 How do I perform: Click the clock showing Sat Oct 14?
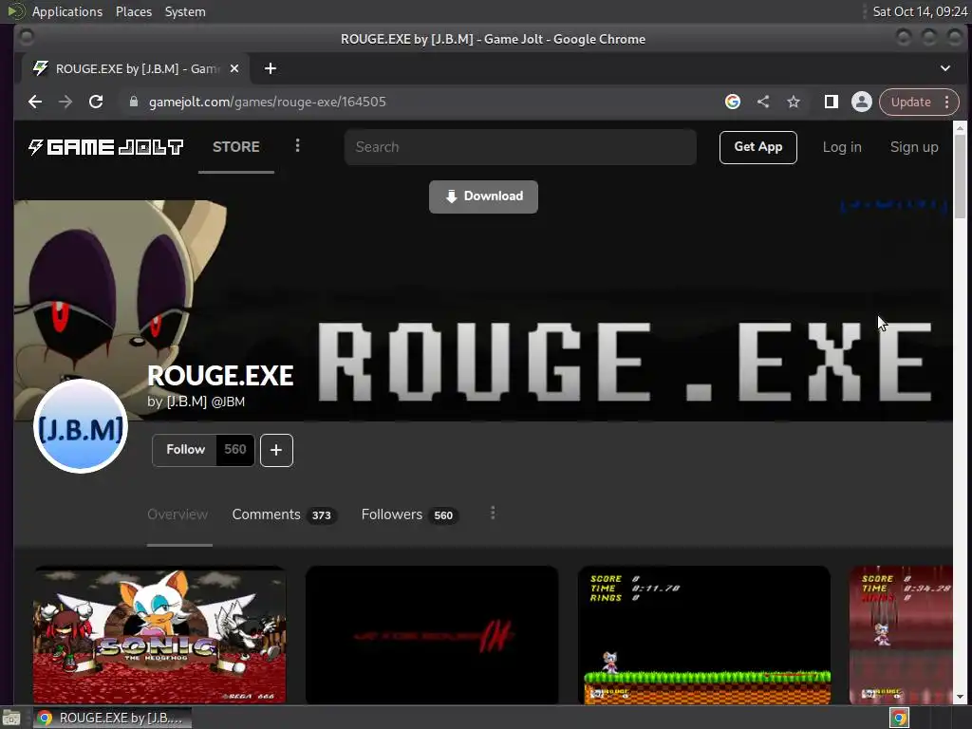coord(919,11)
